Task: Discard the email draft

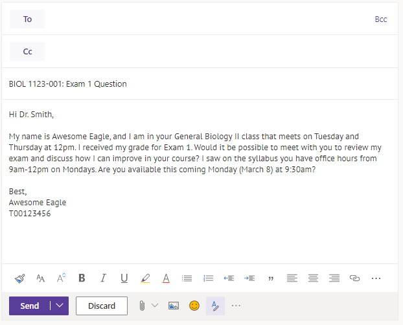Action: pos(101,306)
